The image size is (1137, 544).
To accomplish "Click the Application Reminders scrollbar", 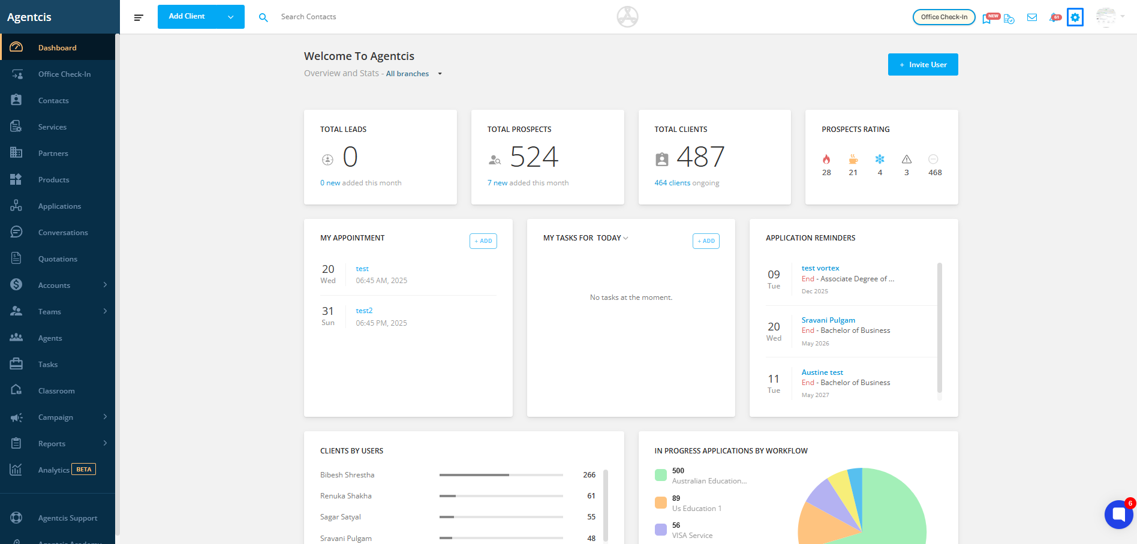I will 940,327.
